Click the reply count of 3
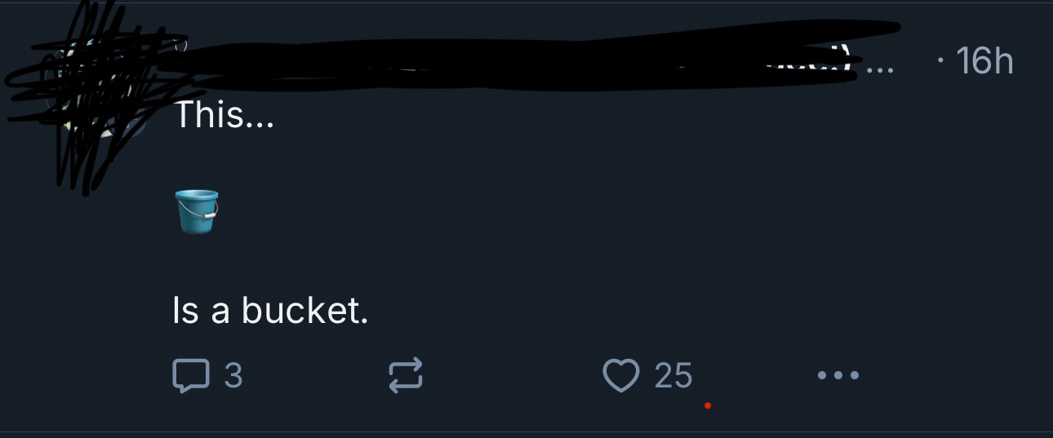 (233, 375)
